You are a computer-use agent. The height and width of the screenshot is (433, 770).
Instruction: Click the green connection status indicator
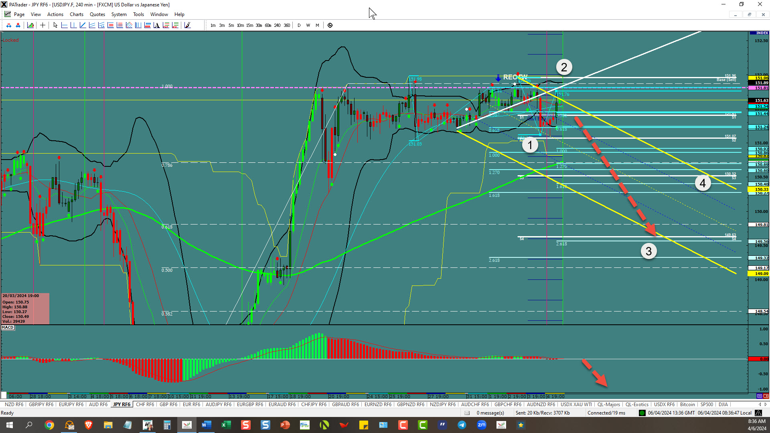pos(642,413)
